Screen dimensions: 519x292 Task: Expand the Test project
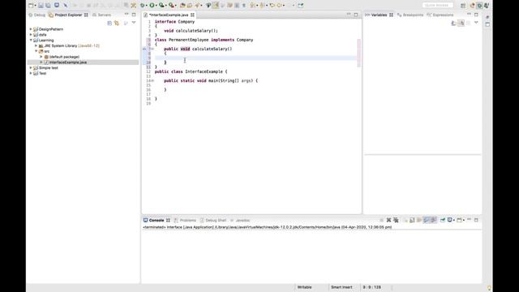point(31,74)
